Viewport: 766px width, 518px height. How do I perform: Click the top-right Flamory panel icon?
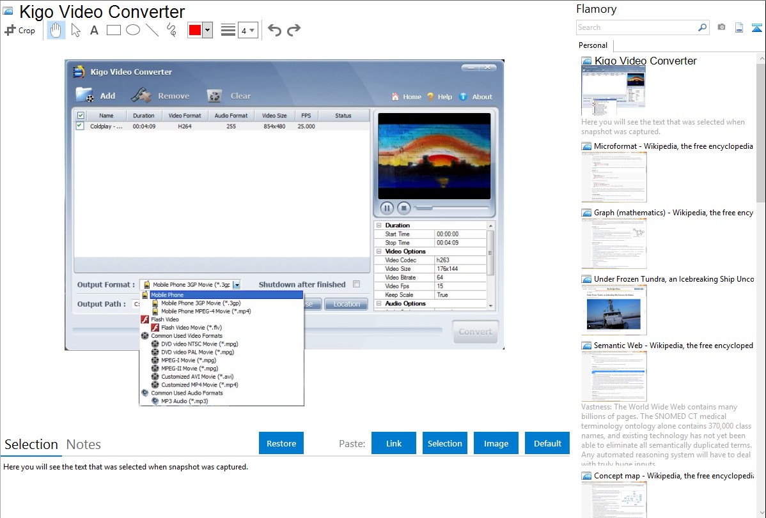click(x=756, y=27)
